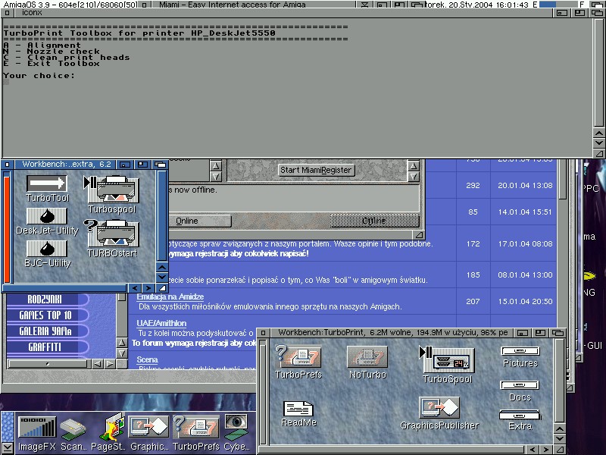
Task: Click scroll right arrow in extra window
Action: tap(148, 288)
